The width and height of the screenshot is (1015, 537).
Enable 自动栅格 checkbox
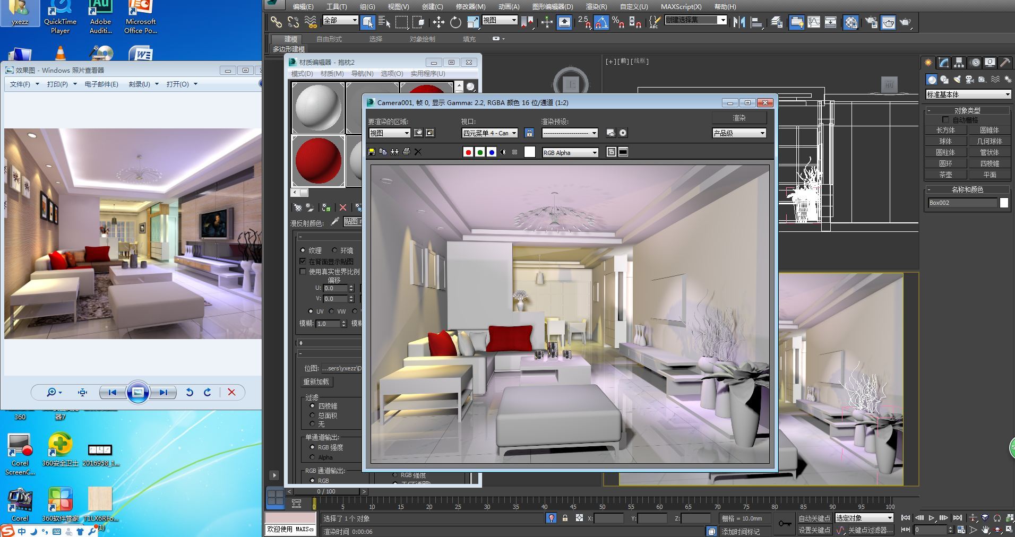(x=945, y=120)
